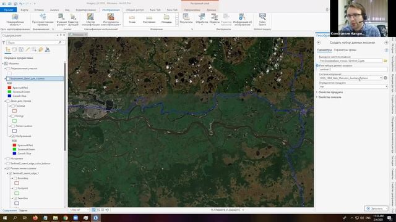
Task: Switch to Задачи pane tab at bottom
Action: [x=24, y=210]
